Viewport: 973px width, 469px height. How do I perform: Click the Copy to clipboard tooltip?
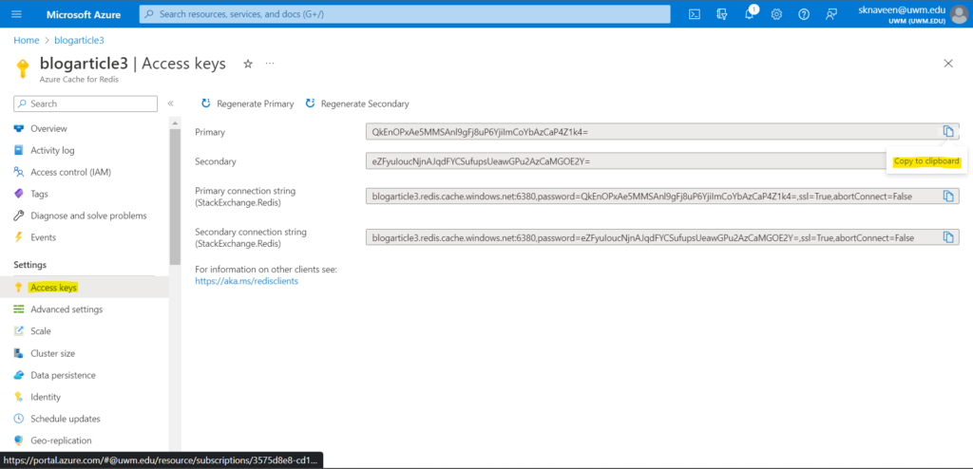926,161
